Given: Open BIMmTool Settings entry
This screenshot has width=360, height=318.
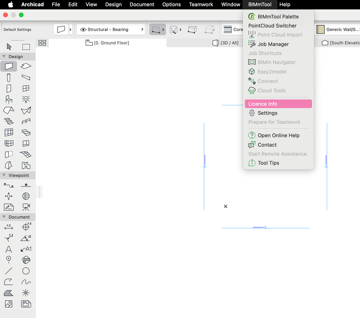Looking at the screenshot, I should click(278, 113).
